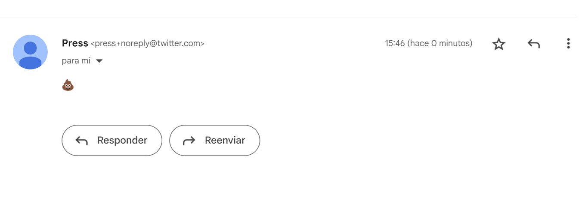Click the forward arrow inside Reenviar
This screenshot has height=198, width=588.
tap(189, 141)
